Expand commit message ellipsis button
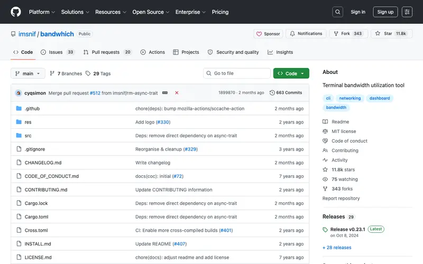Screen dimensions: 423x264 (165, 93)
